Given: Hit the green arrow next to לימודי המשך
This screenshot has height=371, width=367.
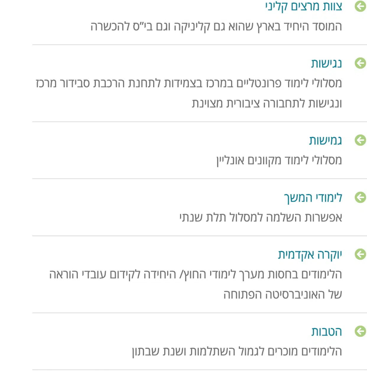Looking at the screenshot, I should pyautogui.click(x=360, y=198).
